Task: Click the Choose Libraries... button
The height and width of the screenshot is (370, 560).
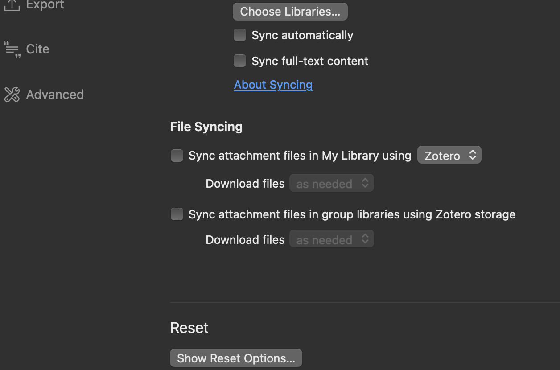Action: [290, 12]
